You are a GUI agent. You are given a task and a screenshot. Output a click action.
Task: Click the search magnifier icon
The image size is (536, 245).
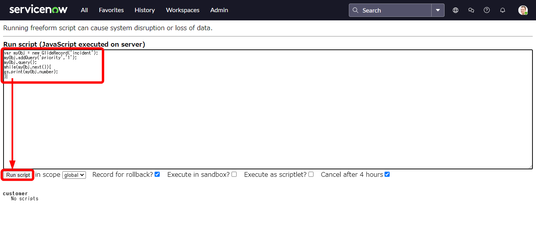[x=356, y=10]
